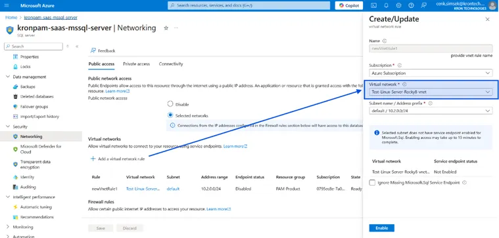
Task: Go to Home breadcrumb link
Action: coord(11,18)
